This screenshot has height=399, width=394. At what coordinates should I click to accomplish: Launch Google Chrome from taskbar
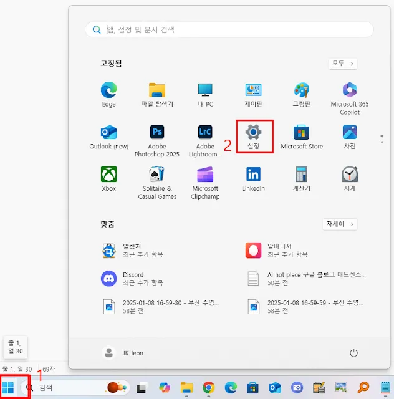tap(208, 388)
